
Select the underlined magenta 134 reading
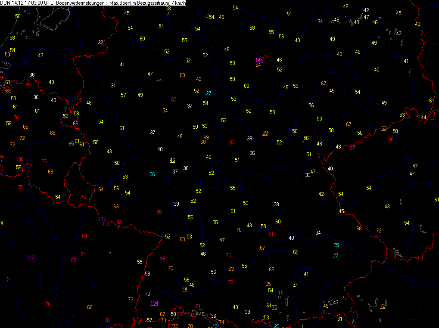point(154,303)
